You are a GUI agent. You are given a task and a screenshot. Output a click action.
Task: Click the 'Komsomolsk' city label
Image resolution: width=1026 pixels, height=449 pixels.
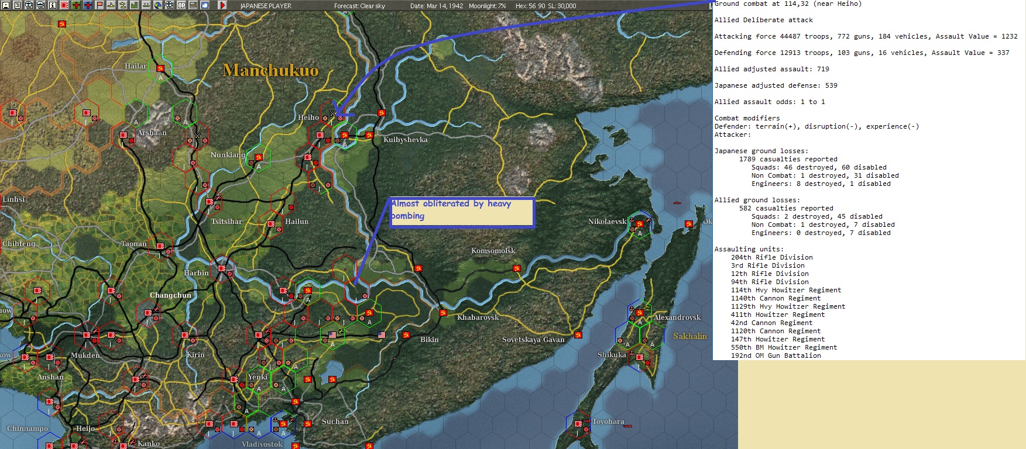[493, 251]
